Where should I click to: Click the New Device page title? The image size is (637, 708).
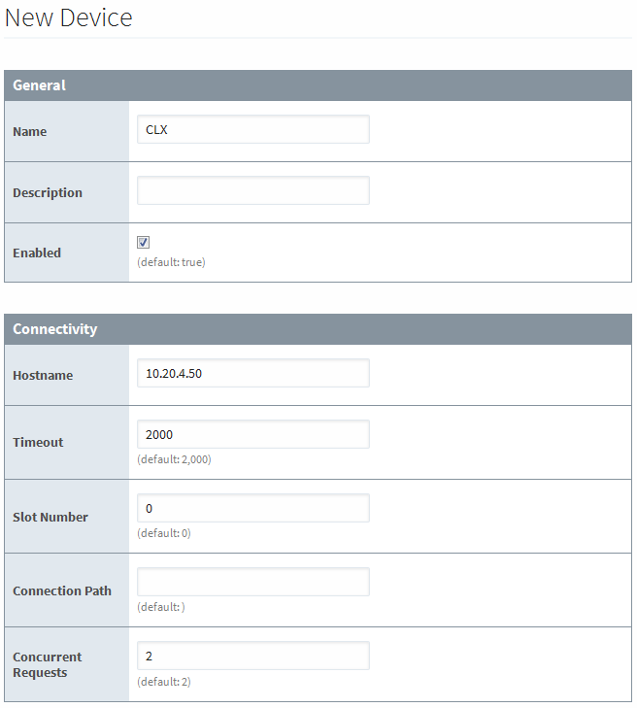coord(69,17)
